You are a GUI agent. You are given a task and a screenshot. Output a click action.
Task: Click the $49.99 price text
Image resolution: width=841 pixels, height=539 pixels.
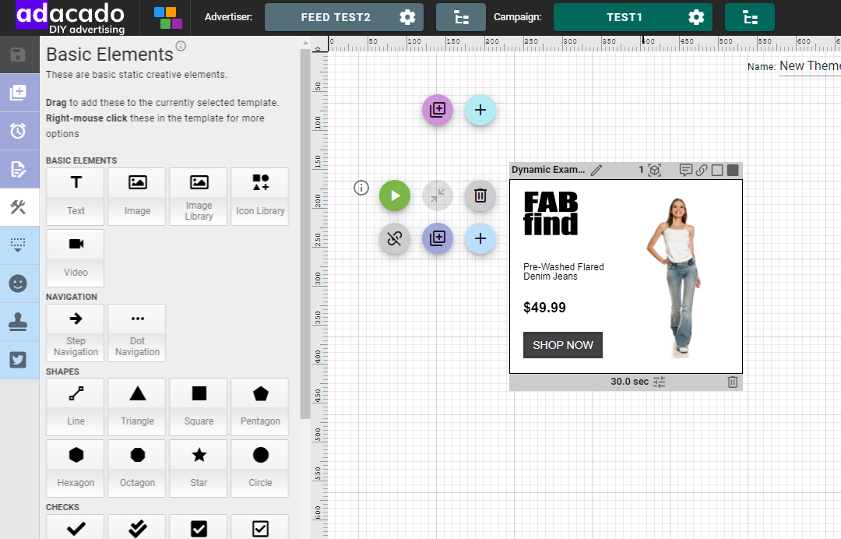click(544, 308)
